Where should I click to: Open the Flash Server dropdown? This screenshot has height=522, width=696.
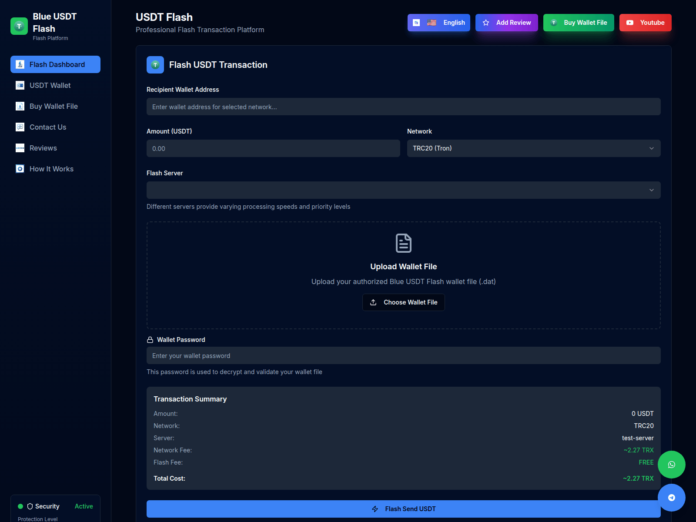point(404,190)
